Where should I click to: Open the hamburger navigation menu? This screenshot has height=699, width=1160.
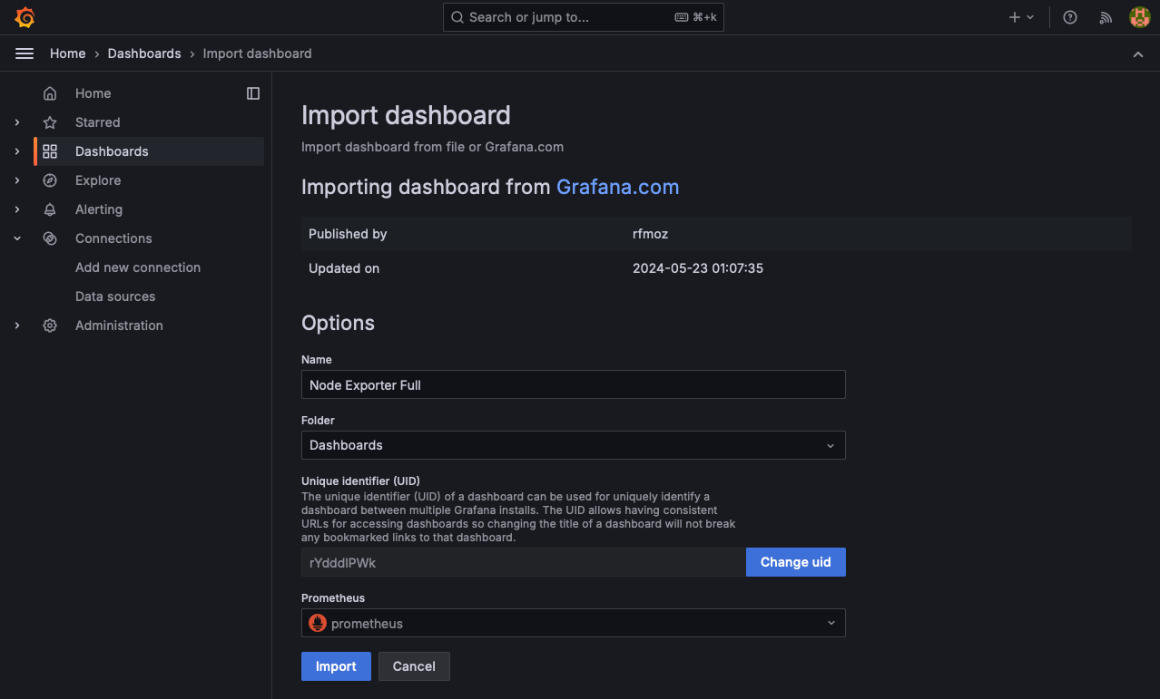[x=25, y=53]
